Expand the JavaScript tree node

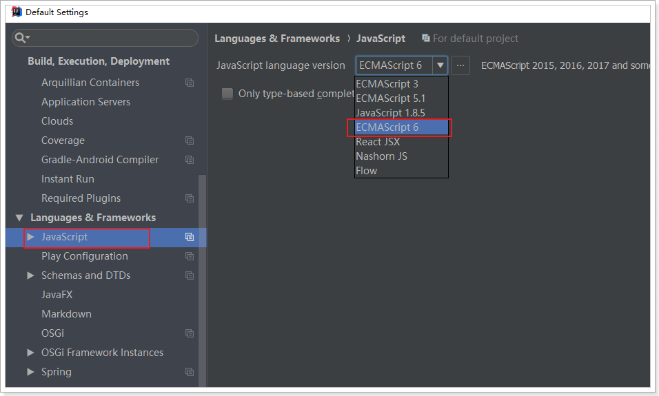30,237
